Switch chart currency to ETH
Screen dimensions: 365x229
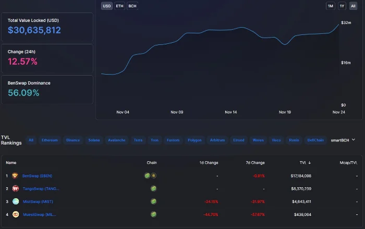[119, 6]
